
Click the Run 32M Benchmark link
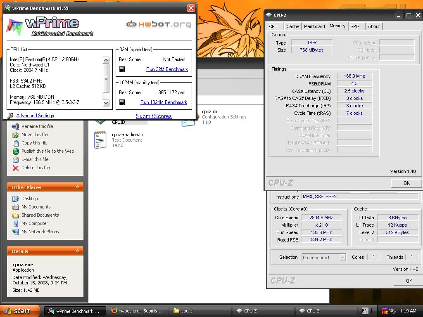(x=167, y=69)
